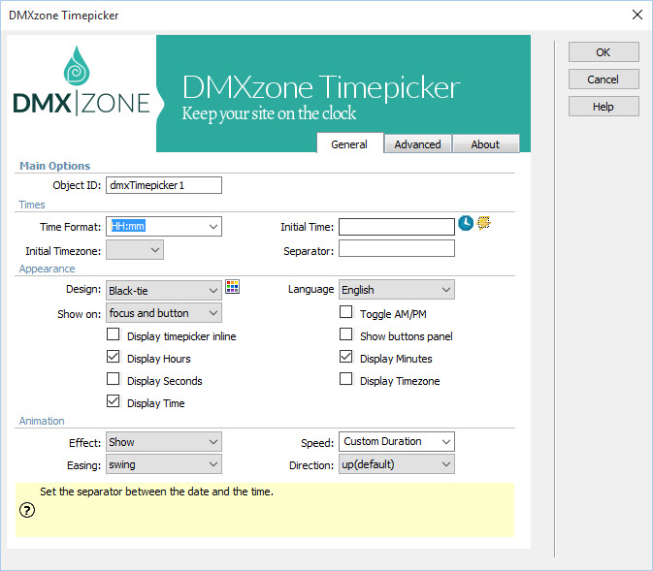Click the 'Set the separator between' hint text
Viewport: 653px width, 571px height.
pyautogui.click(x=156, y=492)
